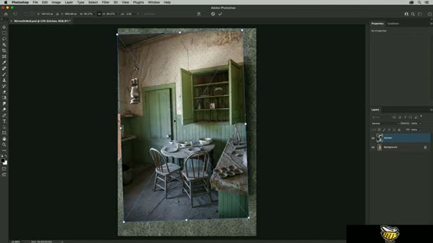Select the Spot Healing Brush tool

click(x=4, y=68)
